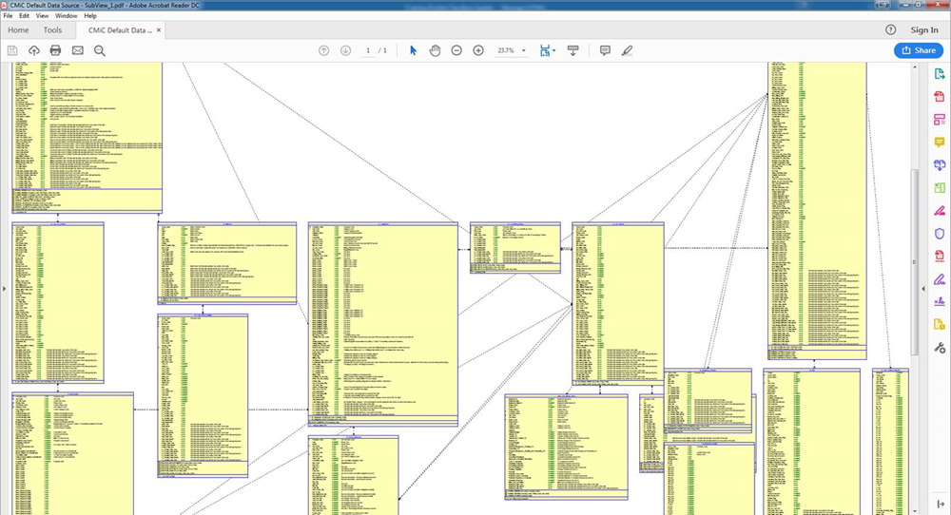Open More Tools wrench icon
The image size is (951, 515).
pos(940,348)
